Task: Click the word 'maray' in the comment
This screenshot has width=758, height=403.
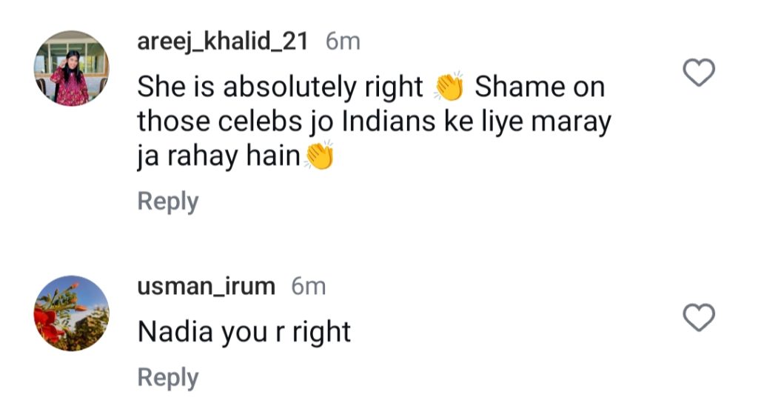Action: tap(571, 123)
